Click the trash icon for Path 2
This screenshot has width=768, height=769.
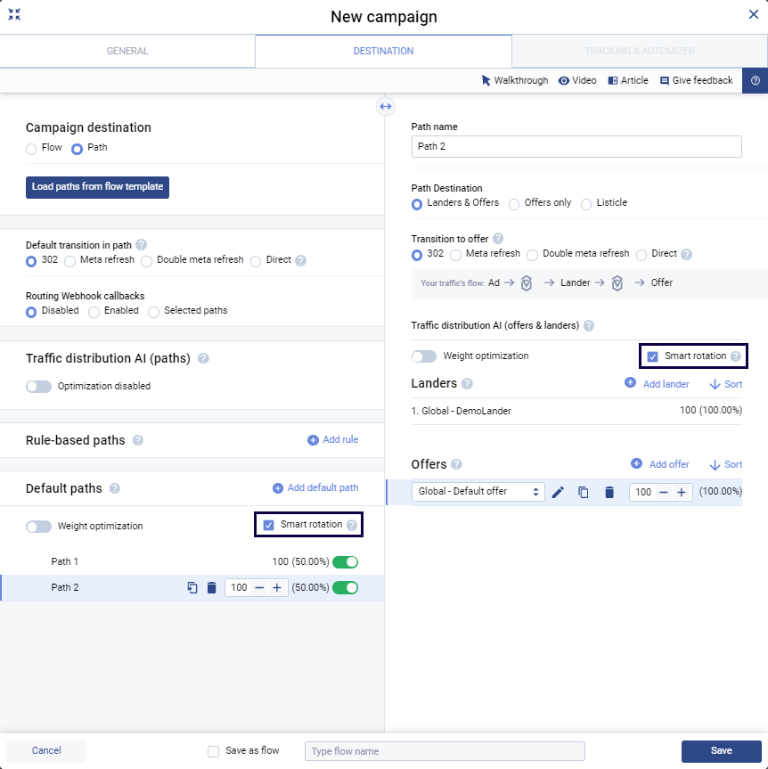tap(212, 587)
